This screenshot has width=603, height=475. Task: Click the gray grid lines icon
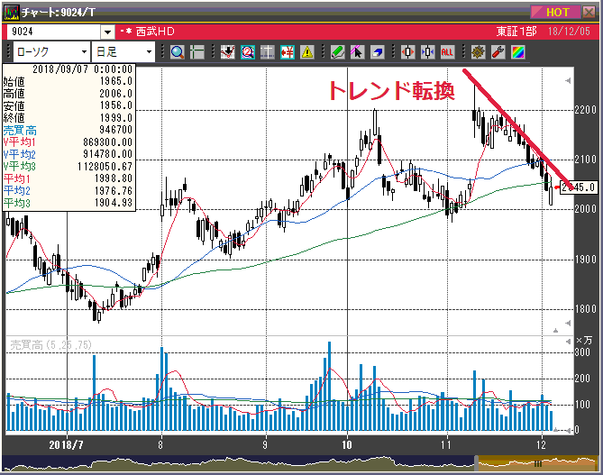point(268,52)
